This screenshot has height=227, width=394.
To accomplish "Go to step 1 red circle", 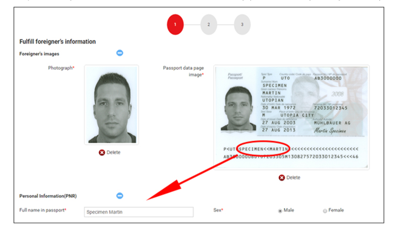I will (175, 25).
